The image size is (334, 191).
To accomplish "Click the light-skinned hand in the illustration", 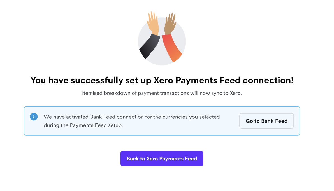I will 153,23.
